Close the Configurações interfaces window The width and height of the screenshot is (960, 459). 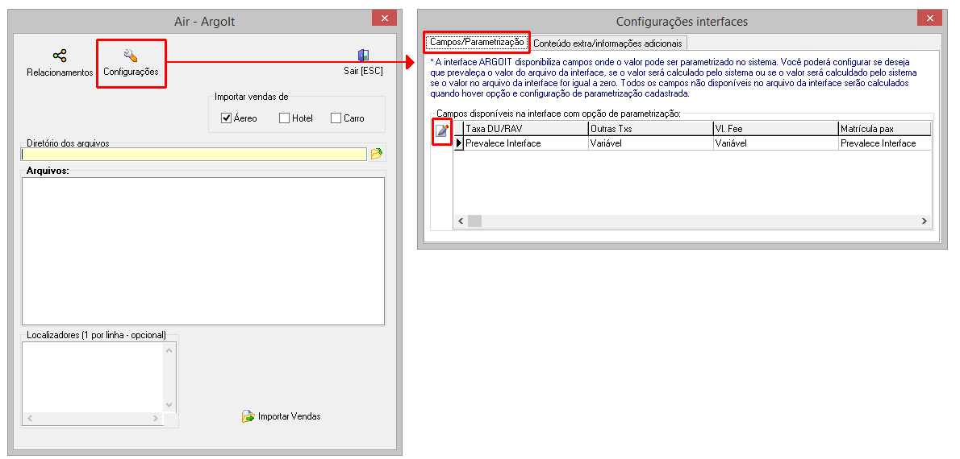point(929,19)
